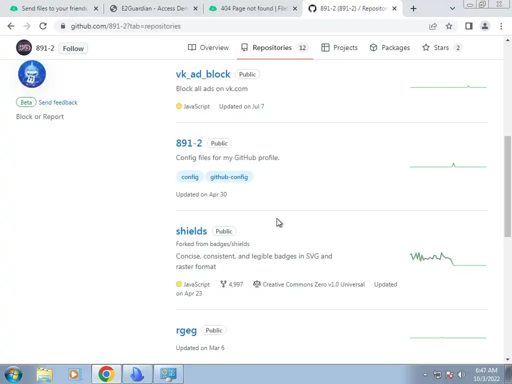Image resolution: width=512 pixels, height=384 pixels.
Task: Open Windows Explorer folder in taskbar
Action: click(44, 374)
